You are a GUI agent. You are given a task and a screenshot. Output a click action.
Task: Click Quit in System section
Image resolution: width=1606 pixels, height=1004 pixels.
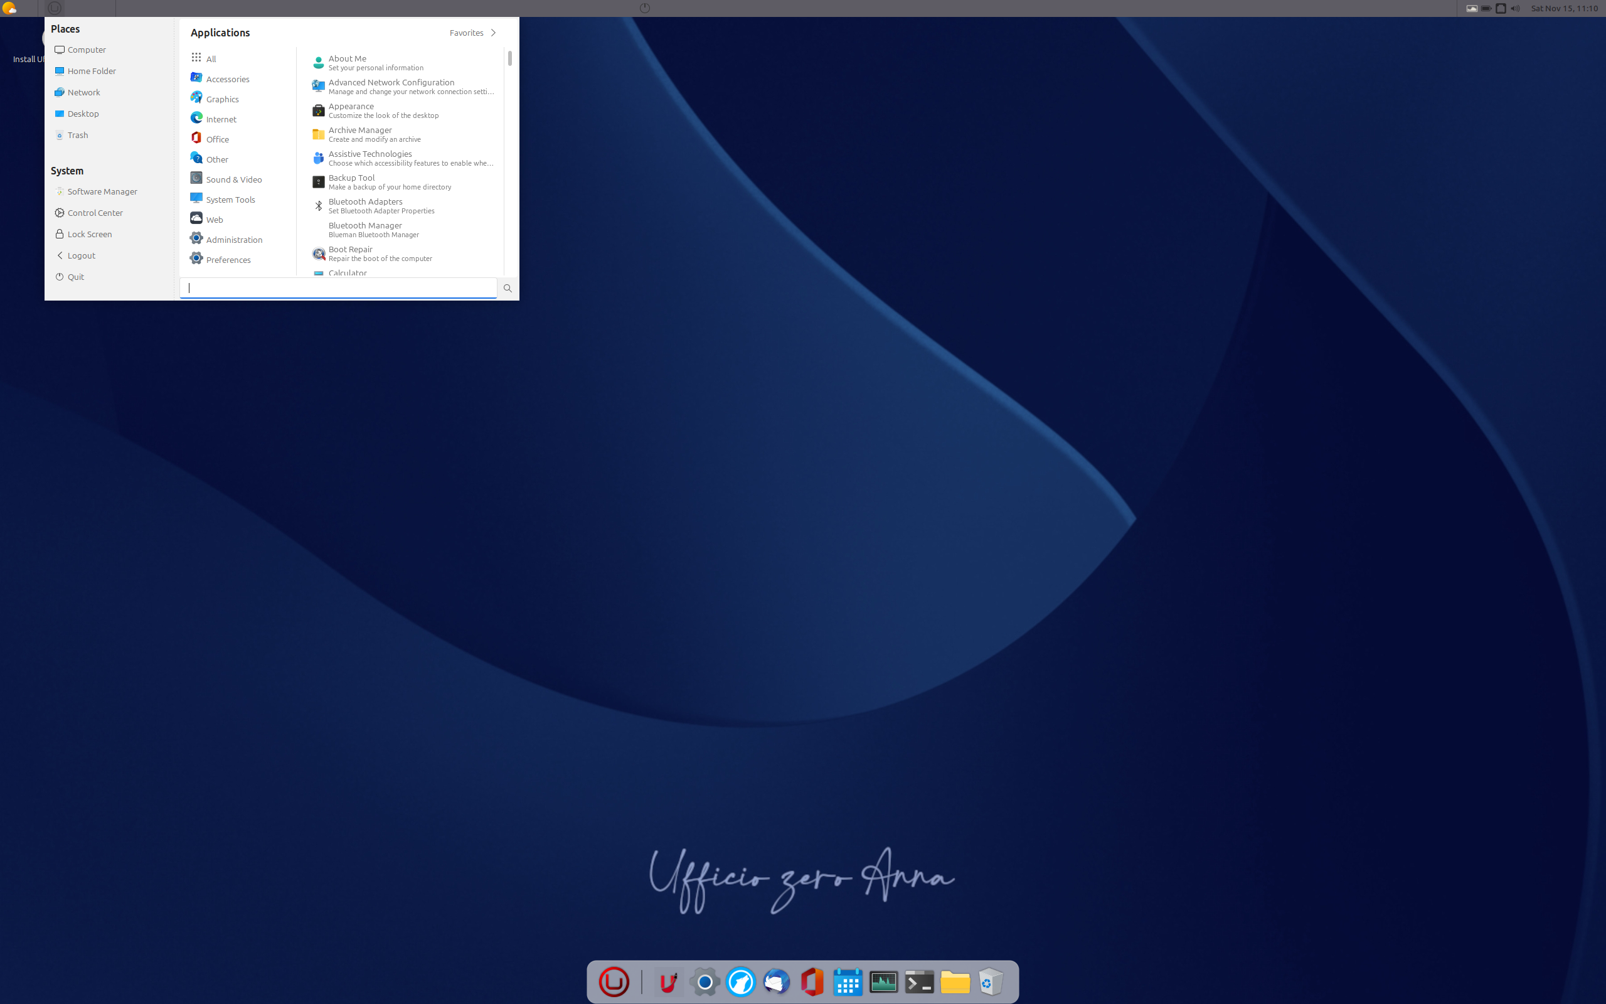(x=109, y=276)
